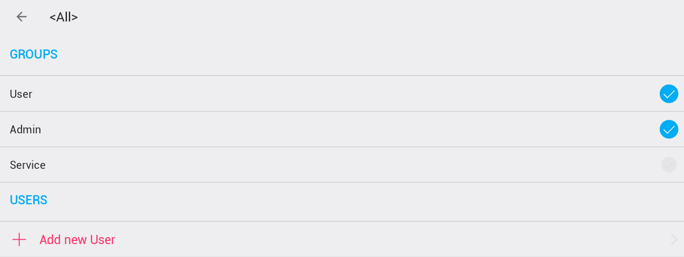This screenshot has width=684, height=257.
Task: Click the Service group label
Action: [x=27, y=165]
